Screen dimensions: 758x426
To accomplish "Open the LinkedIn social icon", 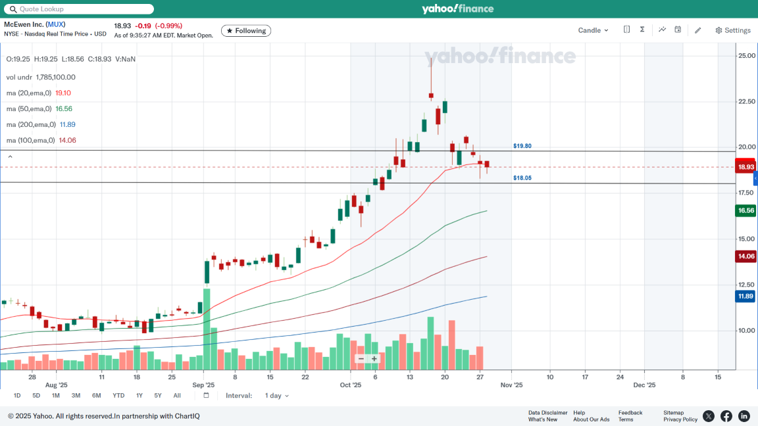I will [x=744, y=416].
